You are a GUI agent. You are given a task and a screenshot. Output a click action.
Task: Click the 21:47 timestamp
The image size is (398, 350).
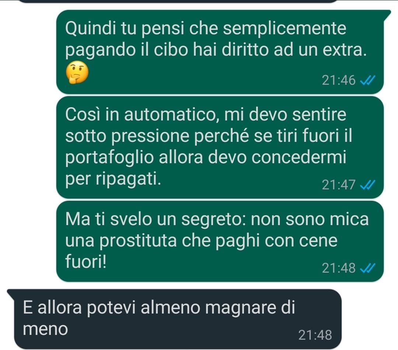339,185
